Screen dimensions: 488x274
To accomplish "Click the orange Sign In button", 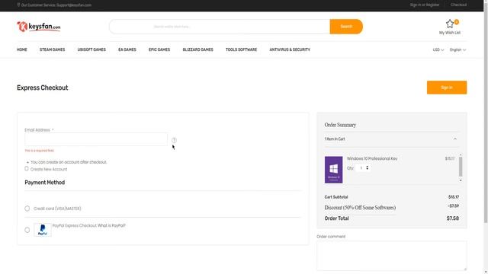I will point(447,88).
